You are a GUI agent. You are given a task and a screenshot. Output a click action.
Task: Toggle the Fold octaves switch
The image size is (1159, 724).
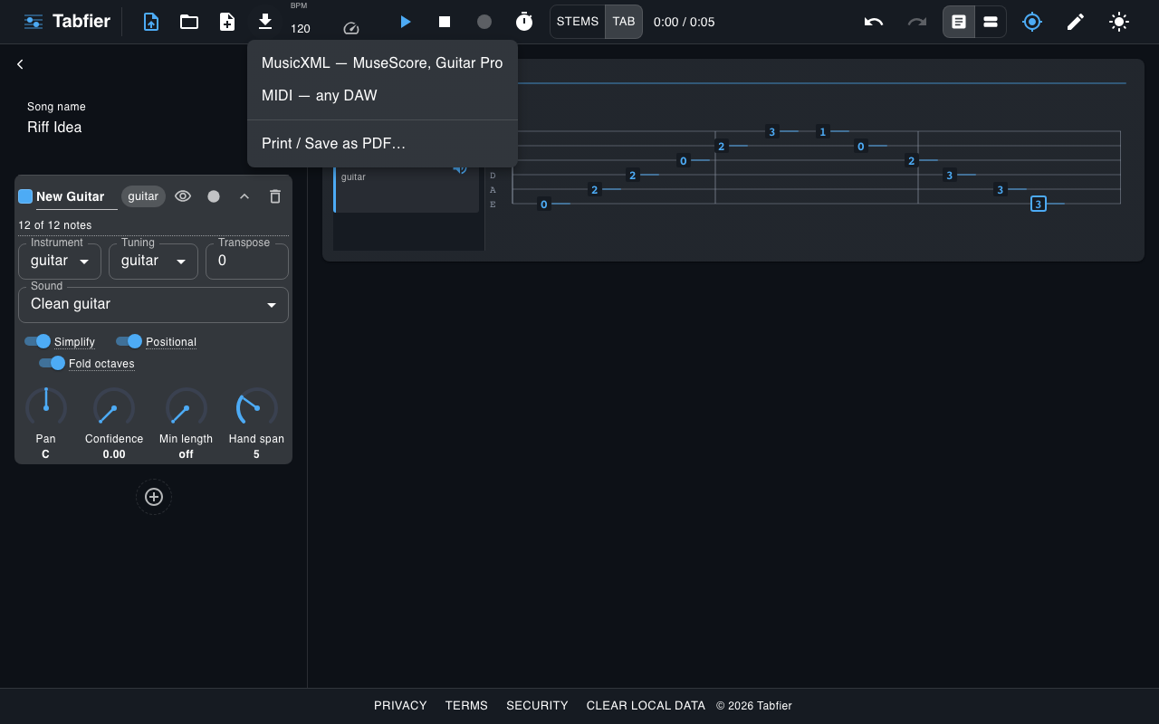(x=53, y=363)
